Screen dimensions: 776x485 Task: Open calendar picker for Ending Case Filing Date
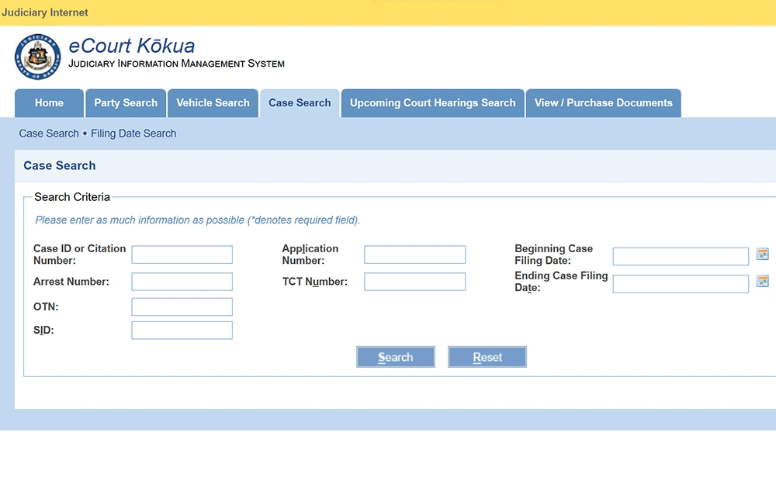763,281
